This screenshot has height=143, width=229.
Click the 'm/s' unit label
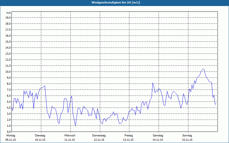(x=8, y=13)
